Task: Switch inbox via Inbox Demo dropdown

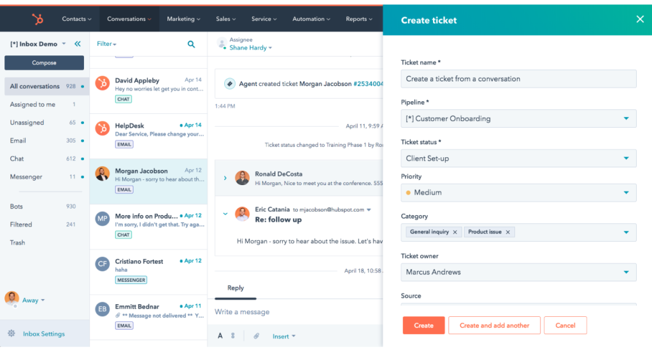Action: [38, 44]
